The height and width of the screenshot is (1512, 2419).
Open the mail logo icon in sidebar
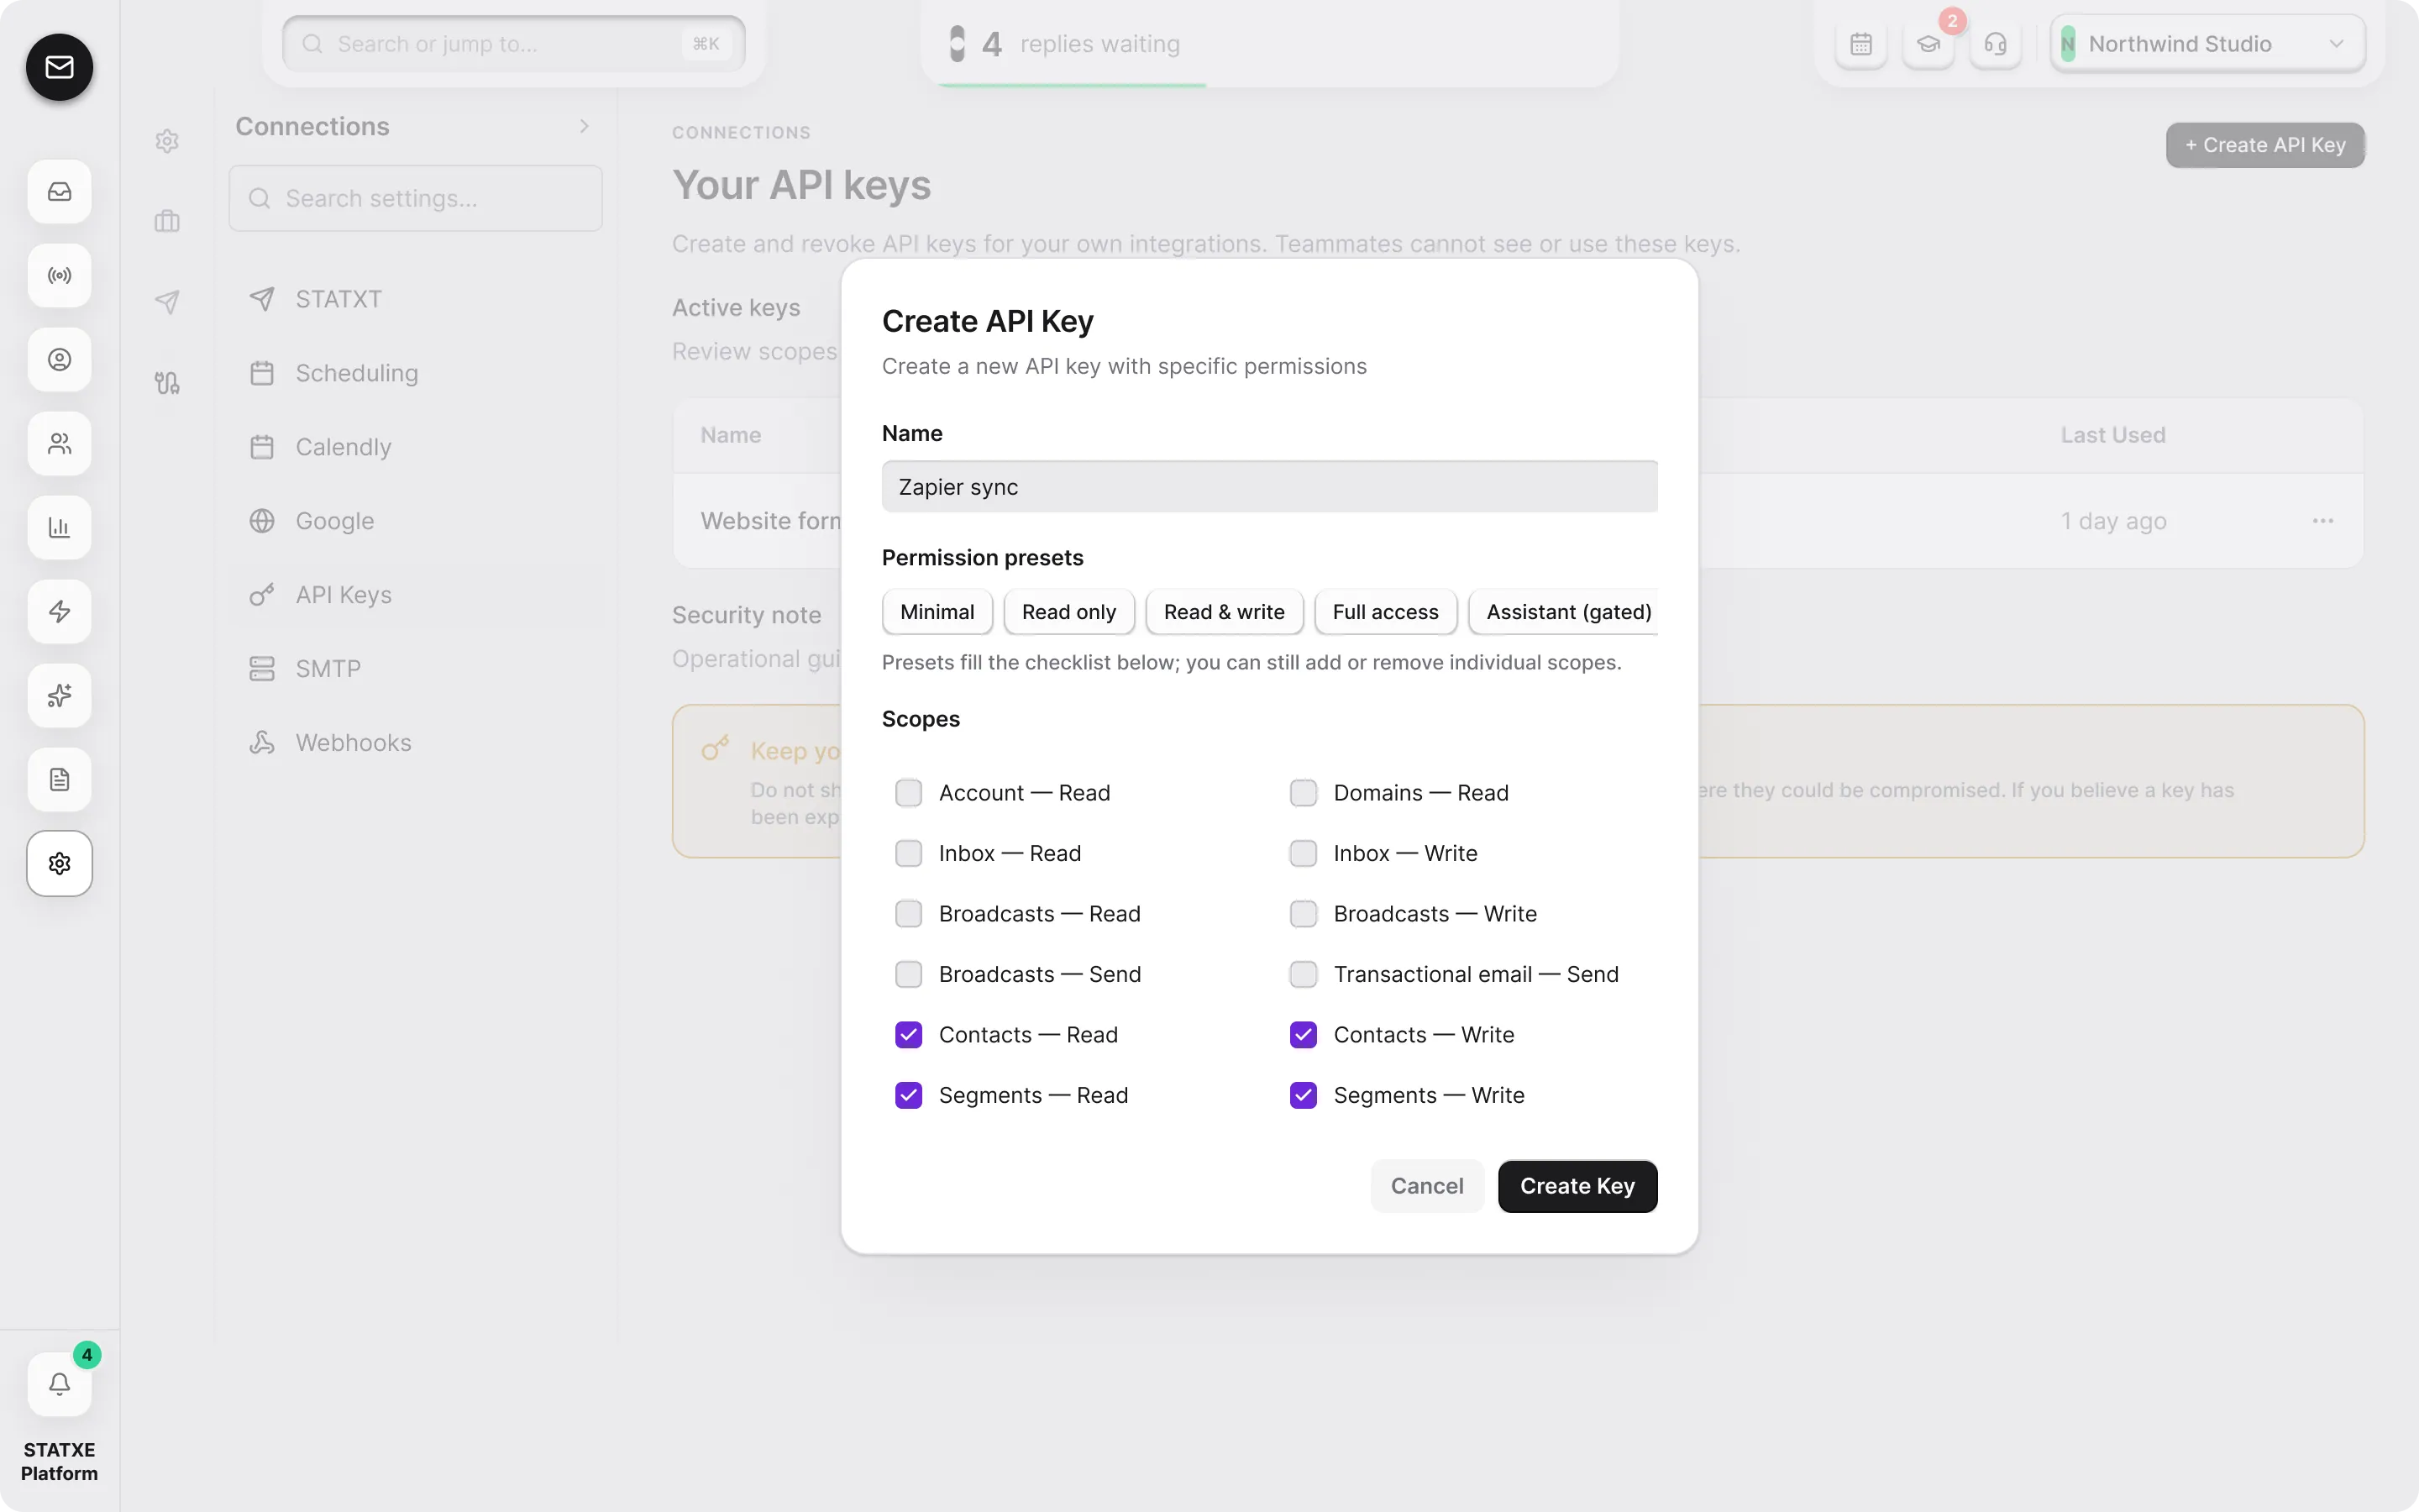pos(59,67)
